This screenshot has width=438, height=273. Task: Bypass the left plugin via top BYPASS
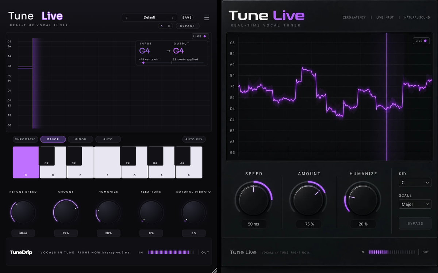(188, 26)
